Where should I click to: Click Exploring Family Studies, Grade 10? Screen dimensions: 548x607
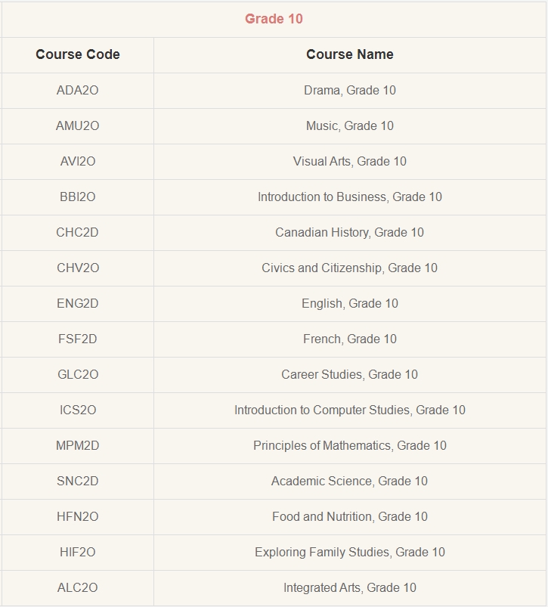350,552
